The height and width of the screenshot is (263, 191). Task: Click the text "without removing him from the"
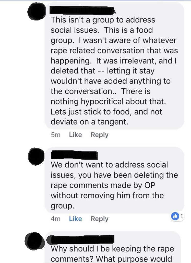point(107,195)
